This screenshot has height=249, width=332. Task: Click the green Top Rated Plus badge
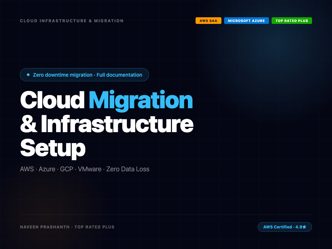tap(291, 21)
